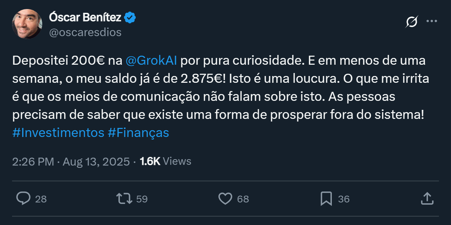The width and height of the screenshot is (451, 225).
Task: Click the reply speech bubble icon
Action: point(23,198)
